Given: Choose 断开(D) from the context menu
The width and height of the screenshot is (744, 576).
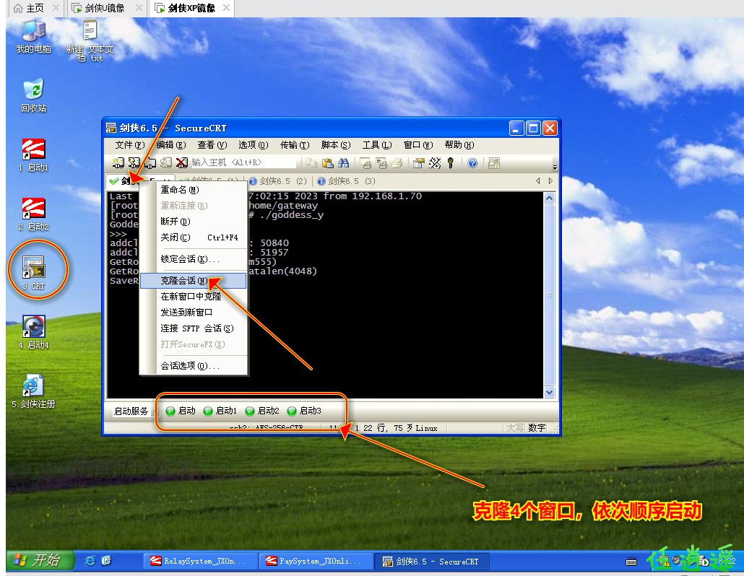Looking at the screenshot, I should pyautogui.click(x=194, y=222).
